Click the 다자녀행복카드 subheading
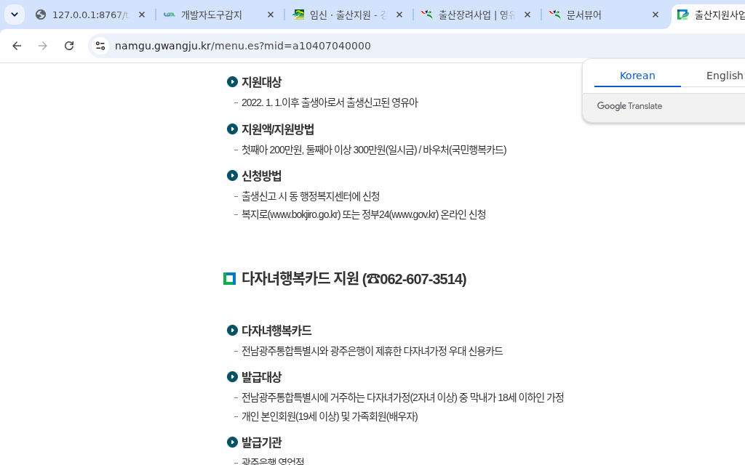The width and height of the screenshot is (745, 465). coord(276,331)
